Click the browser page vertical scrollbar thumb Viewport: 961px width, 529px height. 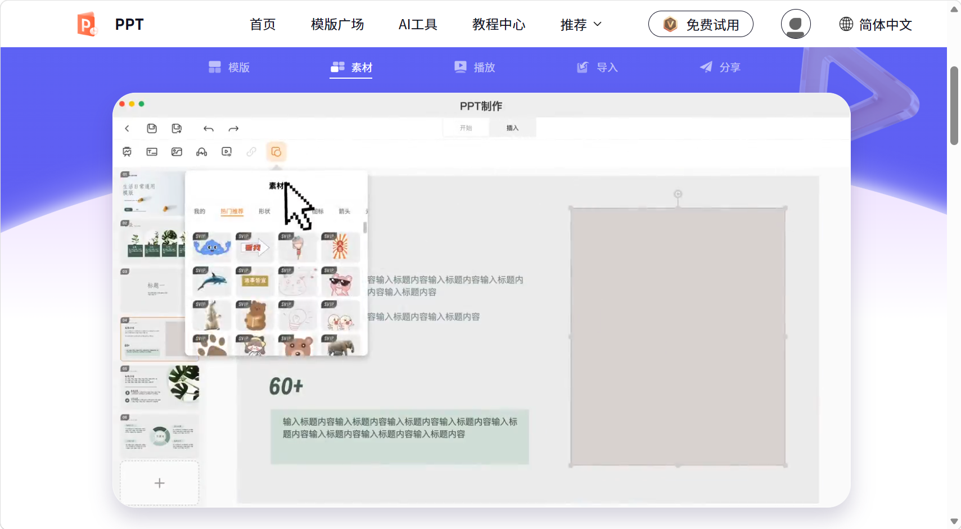954,106
